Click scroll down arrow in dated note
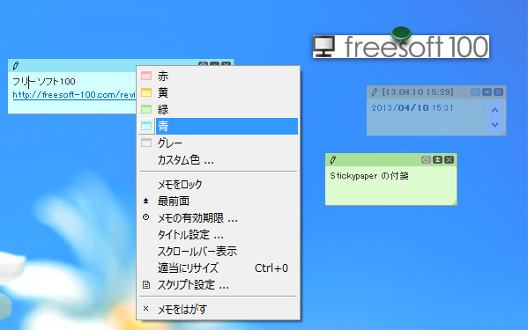The image size is (528, 330). click(x=495, y=125)
